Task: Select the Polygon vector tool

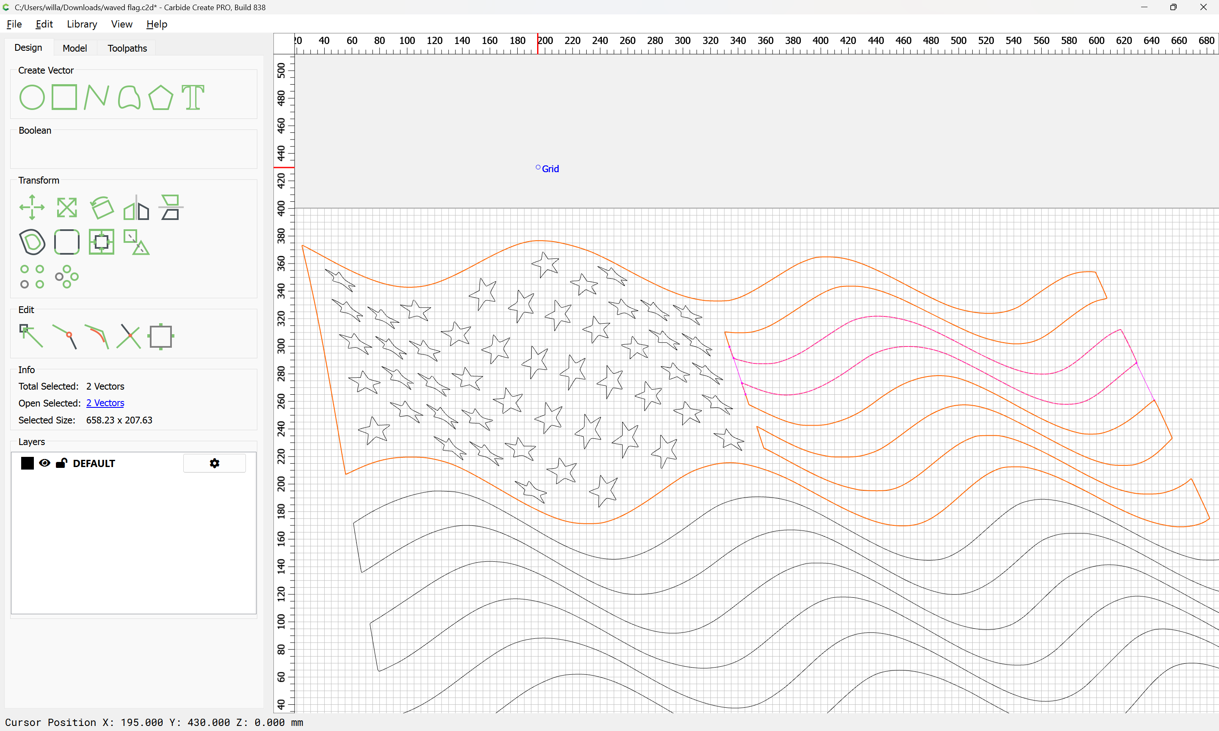Action: click(x=160, y=97)
